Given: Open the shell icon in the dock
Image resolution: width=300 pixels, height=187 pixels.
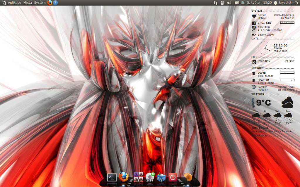Looking at the screenshot, I should tap(188, 177).
